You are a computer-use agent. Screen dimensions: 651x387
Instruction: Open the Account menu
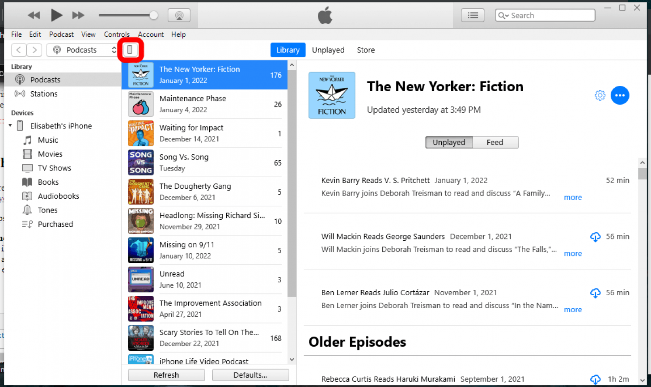tap(151, 34)
